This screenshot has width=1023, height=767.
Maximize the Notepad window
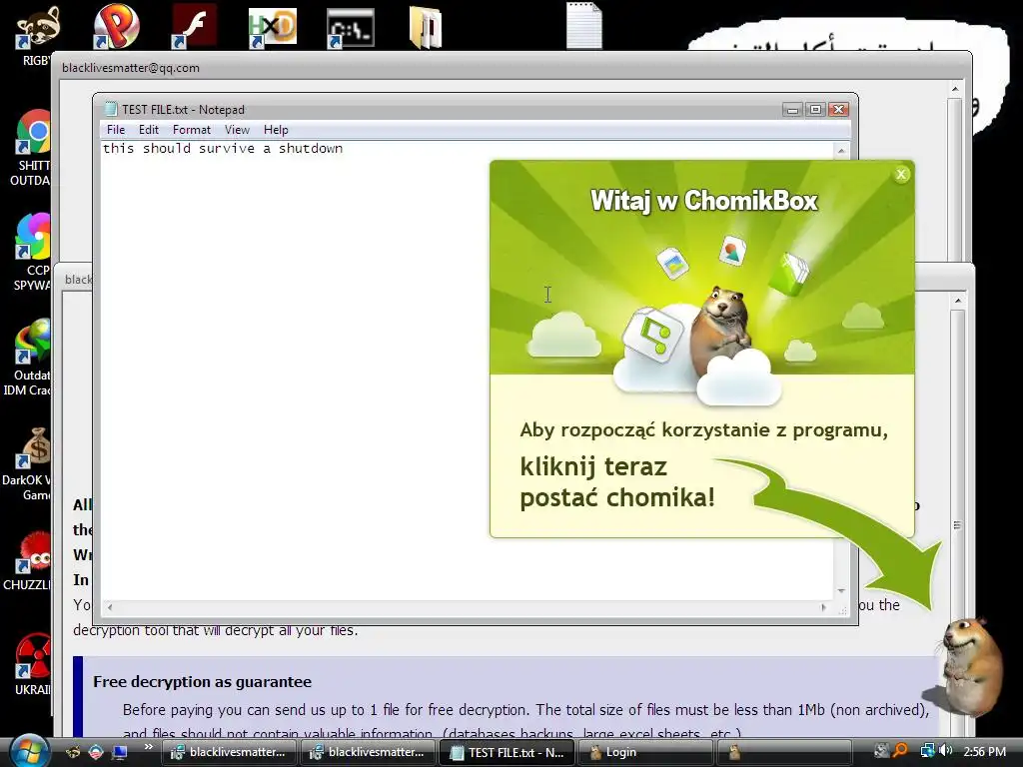pyautogui.click(x=815, y=110)
